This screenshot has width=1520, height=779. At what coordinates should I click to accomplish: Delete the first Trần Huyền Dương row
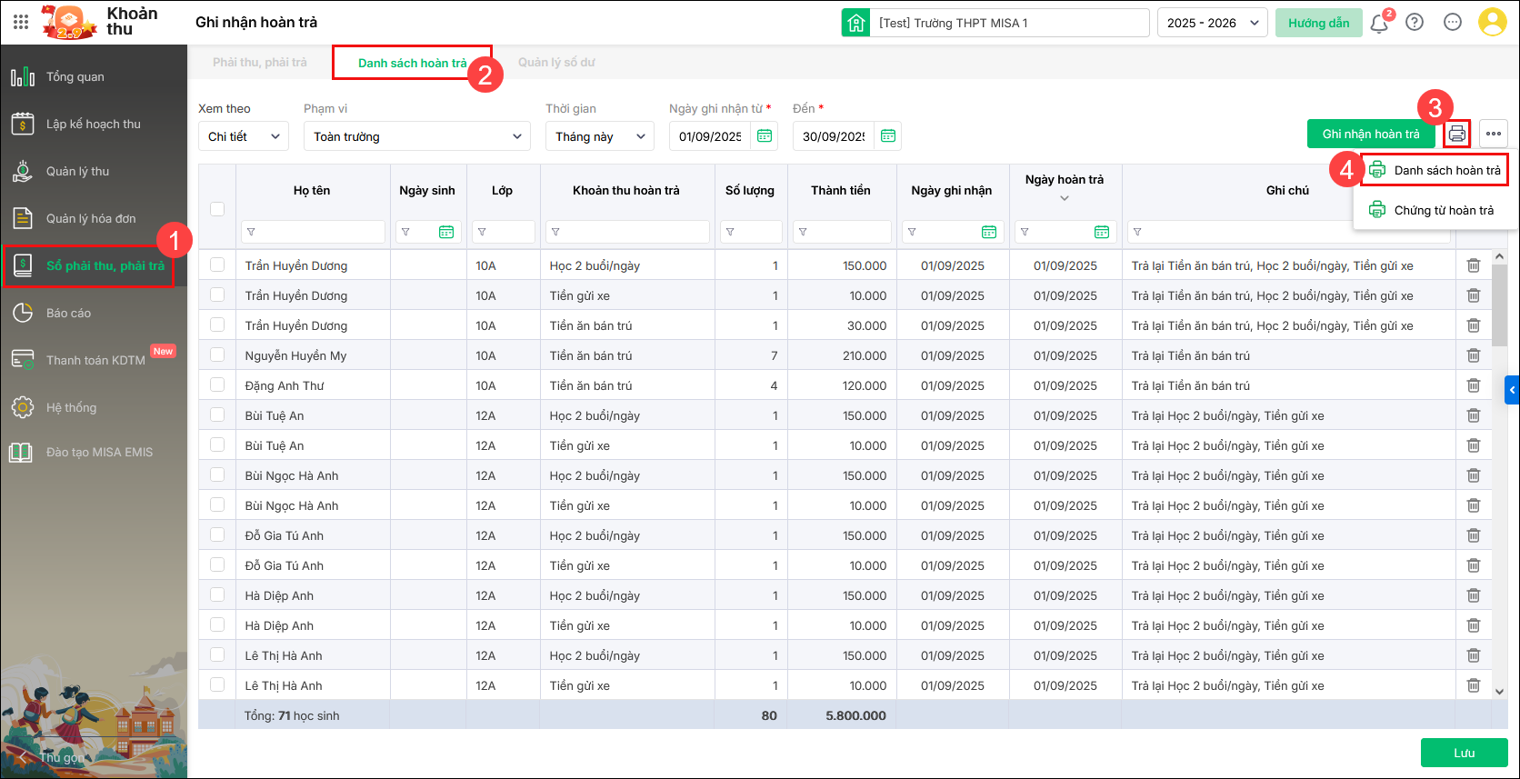(x=1473, y=265)
